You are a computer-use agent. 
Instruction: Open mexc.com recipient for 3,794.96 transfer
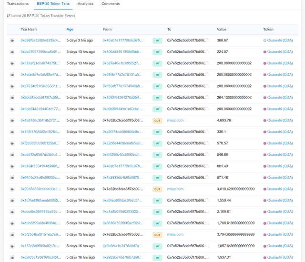[x=175, y=234]
